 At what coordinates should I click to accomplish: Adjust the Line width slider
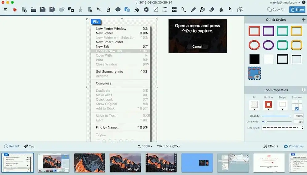coord(277,121)
